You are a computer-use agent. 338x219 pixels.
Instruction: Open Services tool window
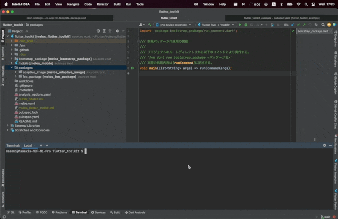[98, 212]
